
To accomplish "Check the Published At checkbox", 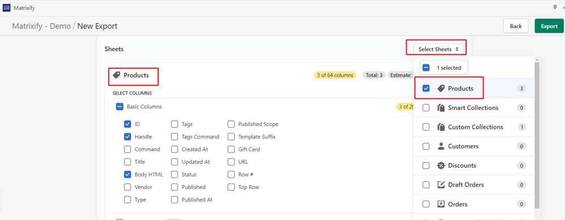I will pyautogui.click(x=175, y=200).
